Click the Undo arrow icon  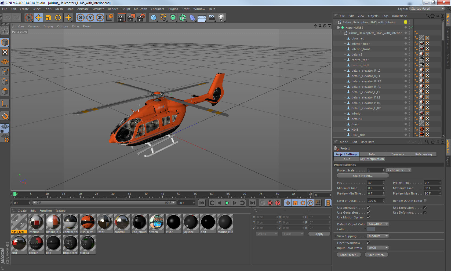7,18
